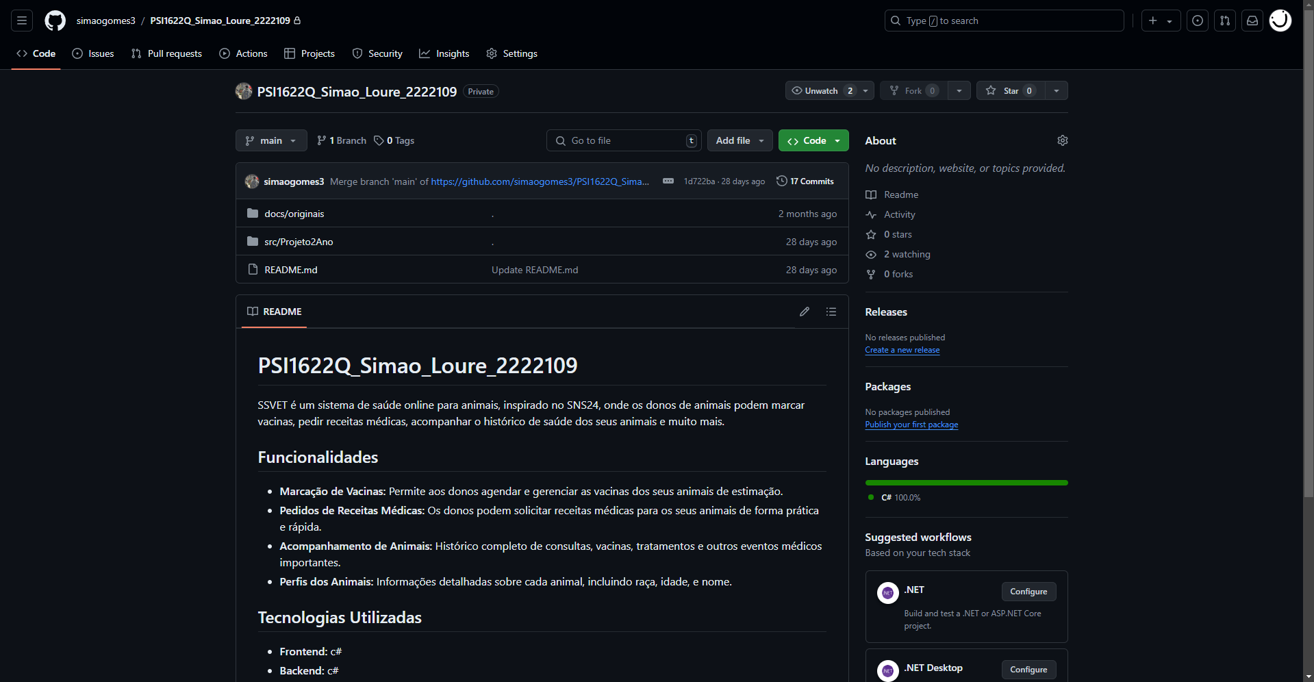
Task: Open About settings gear icon
Action: pos(1062,140)
